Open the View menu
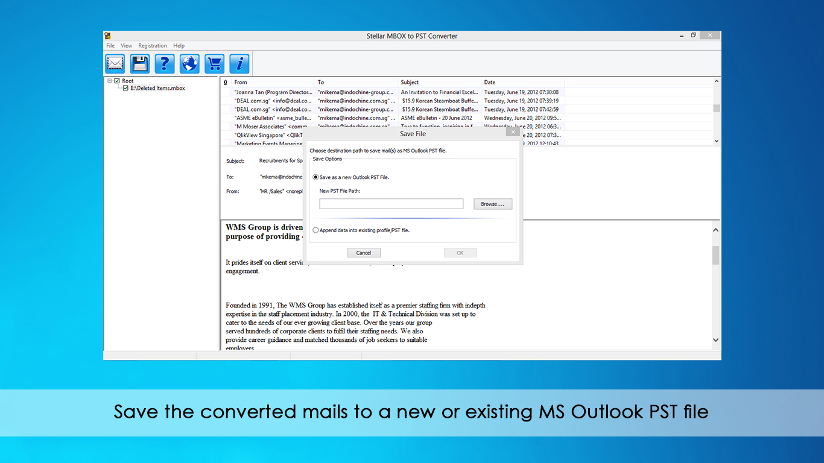 126,45
